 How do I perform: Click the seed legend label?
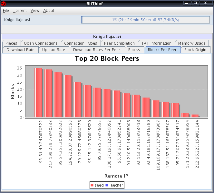(99, 185)
